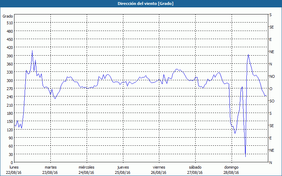Click the 'NO' compass label on right axis
The image size is (282, 176).
[272, 76]
